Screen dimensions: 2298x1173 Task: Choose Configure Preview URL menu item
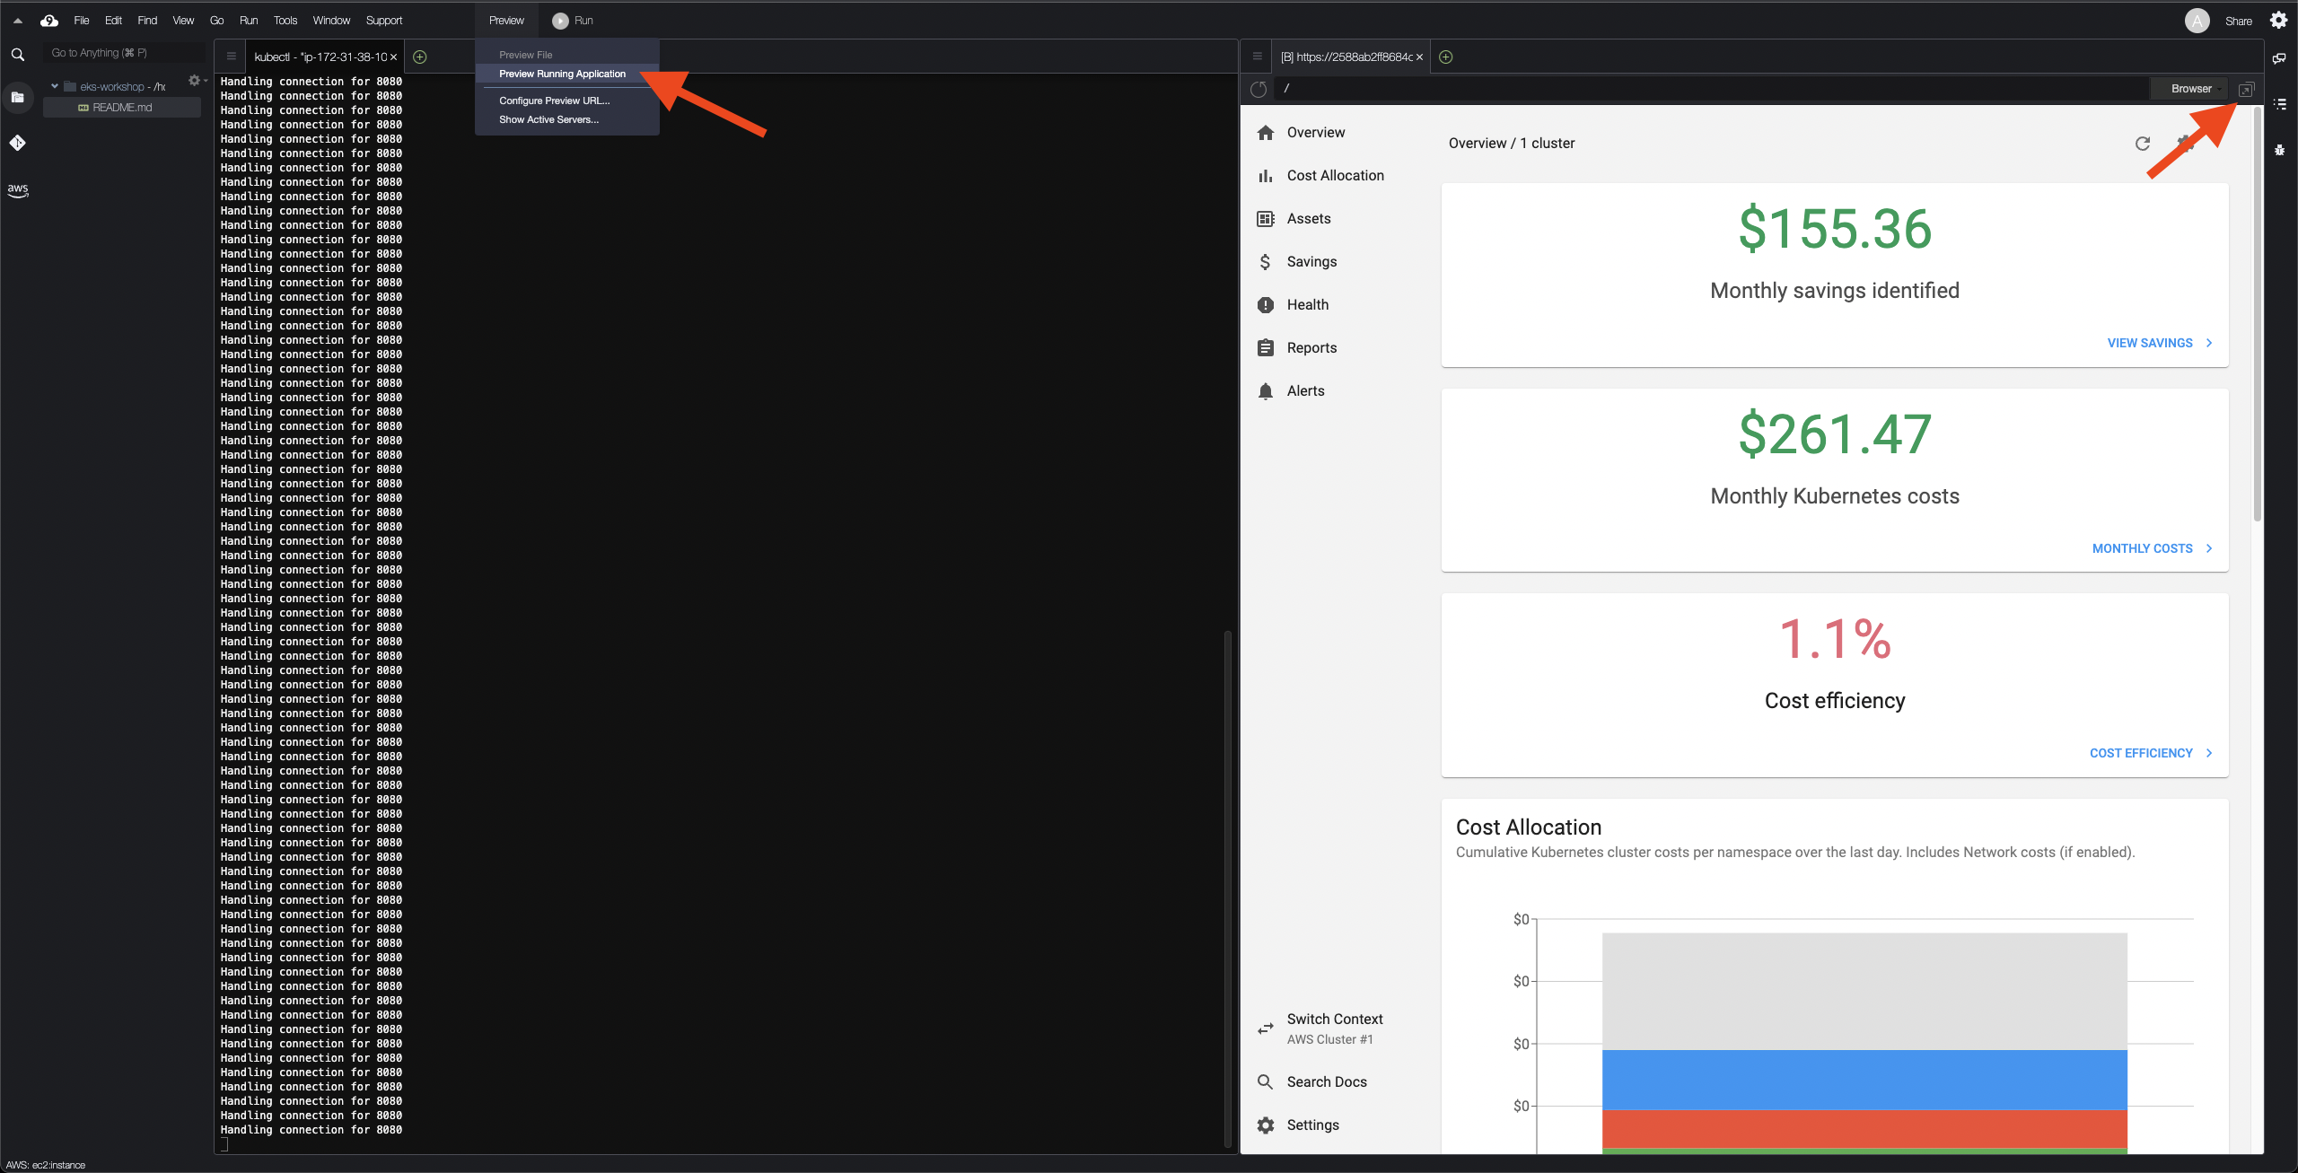tap(554, 101)
